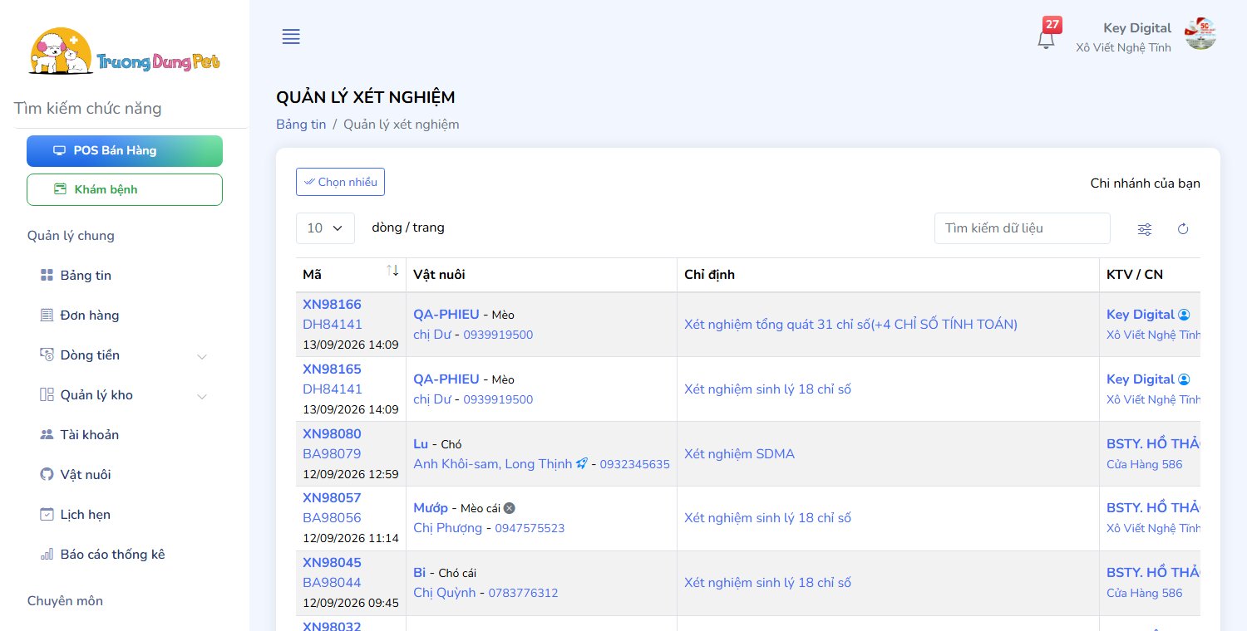1247x631 pixels.
Task: Click user icon beside Key Digital in row XN98165
Action: coord(1185,379)
